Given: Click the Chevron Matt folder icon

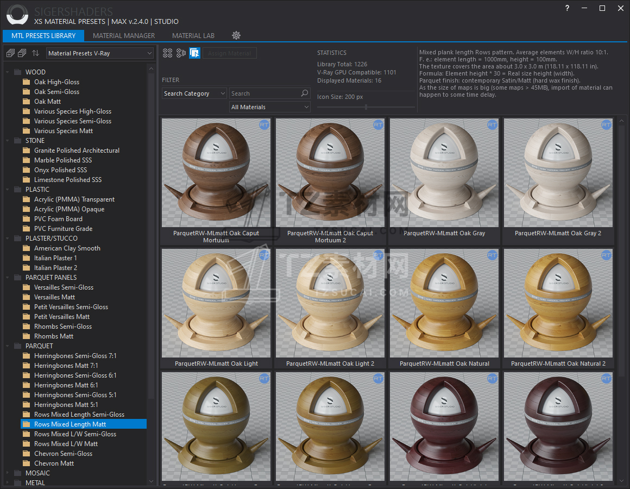Looking at the screenshot, I should click(x=27, y=463).
